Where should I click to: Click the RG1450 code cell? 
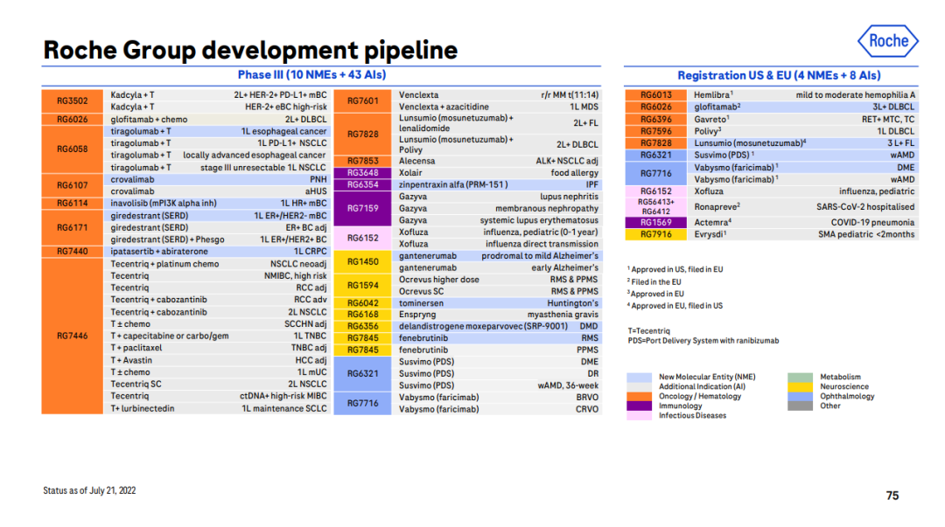point(363,262)
